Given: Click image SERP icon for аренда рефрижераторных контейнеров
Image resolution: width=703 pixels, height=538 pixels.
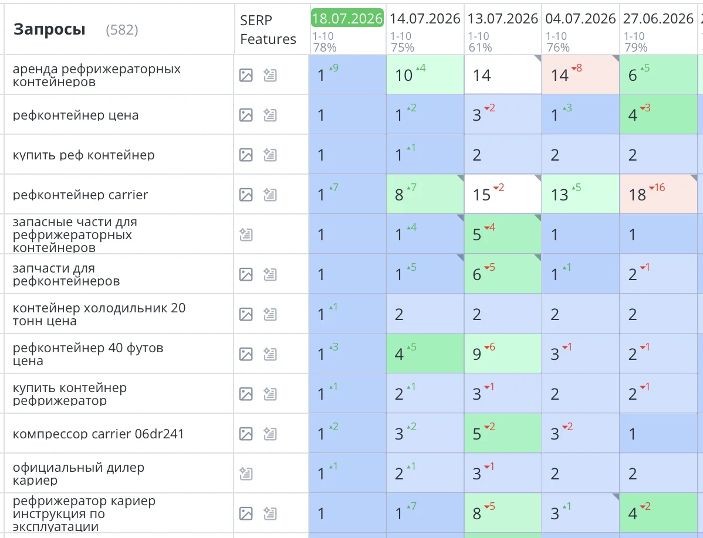Looking at the screenshot, I should (x=246, y=75).
